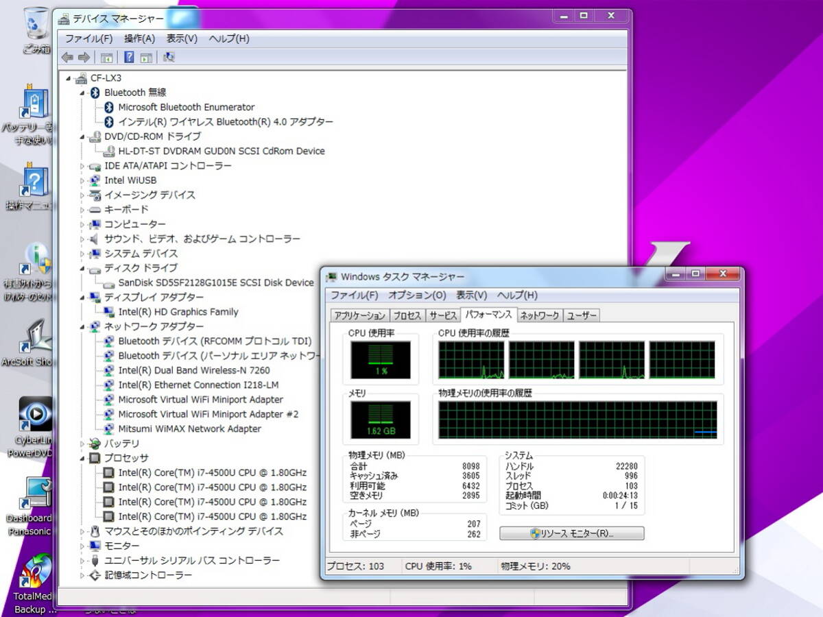This screenshot has width=823, height=617.
Task: Select Intel(R) Ethernet Connection I218-LM icon
Action: (x=108, y=385)
